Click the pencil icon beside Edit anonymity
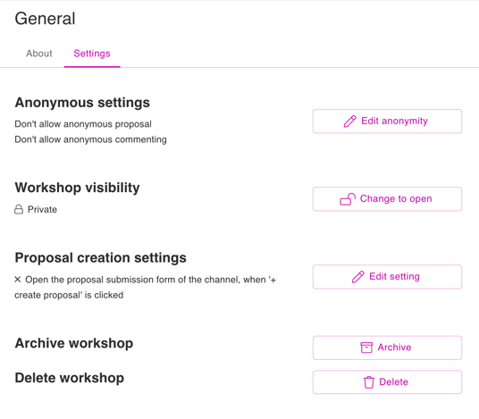 [349, 122]
